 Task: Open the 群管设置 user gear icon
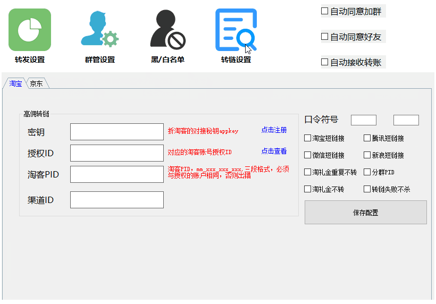[100, 29]
